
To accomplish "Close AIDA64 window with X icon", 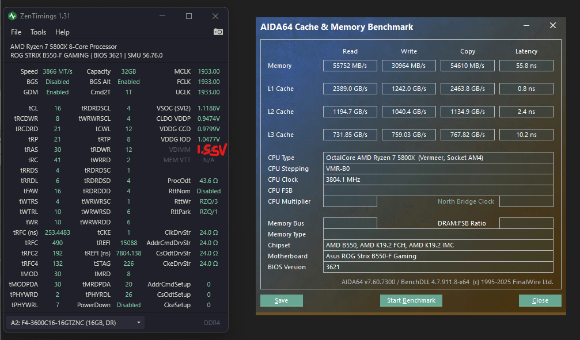I will [552, 25].
